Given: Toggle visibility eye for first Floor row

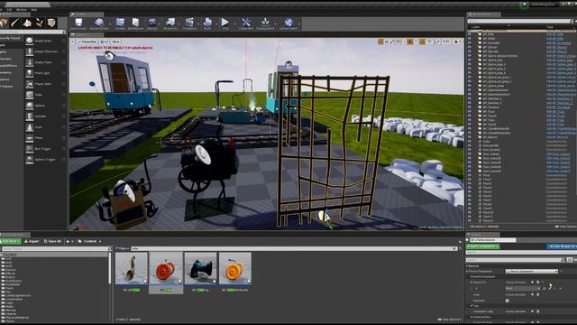Looking at the screenshot, I should point(470,175).
